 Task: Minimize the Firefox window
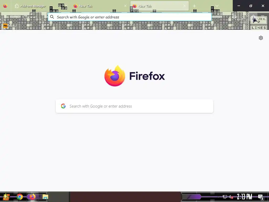pyautogui.click(x=239, y=6)
